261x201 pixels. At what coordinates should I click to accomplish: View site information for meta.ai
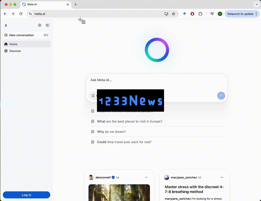coord(30,14)
